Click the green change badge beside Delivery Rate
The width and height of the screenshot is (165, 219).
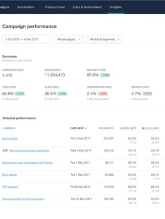click(105, 75)
